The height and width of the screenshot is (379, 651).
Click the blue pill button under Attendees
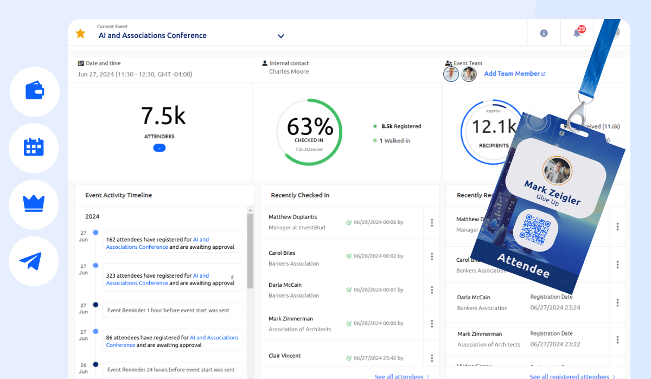tap(159, 147)
